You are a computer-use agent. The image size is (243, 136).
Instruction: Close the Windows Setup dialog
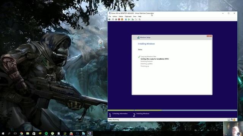[209, 36]
